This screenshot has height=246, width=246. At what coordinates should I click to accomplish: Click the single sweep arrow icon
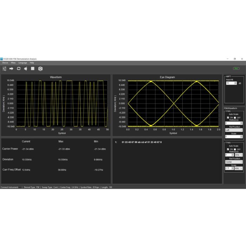tap(11, 69)
